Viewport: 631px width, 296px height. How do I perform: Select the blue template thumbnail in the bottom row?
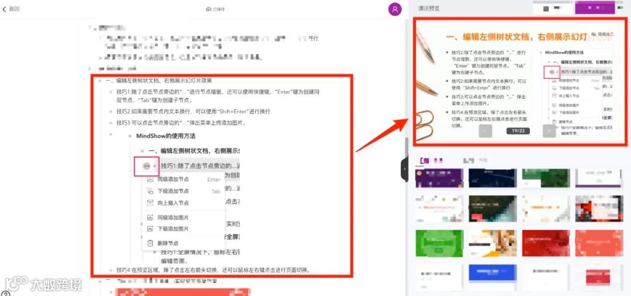pyautogui.click(x=493, y=277)
